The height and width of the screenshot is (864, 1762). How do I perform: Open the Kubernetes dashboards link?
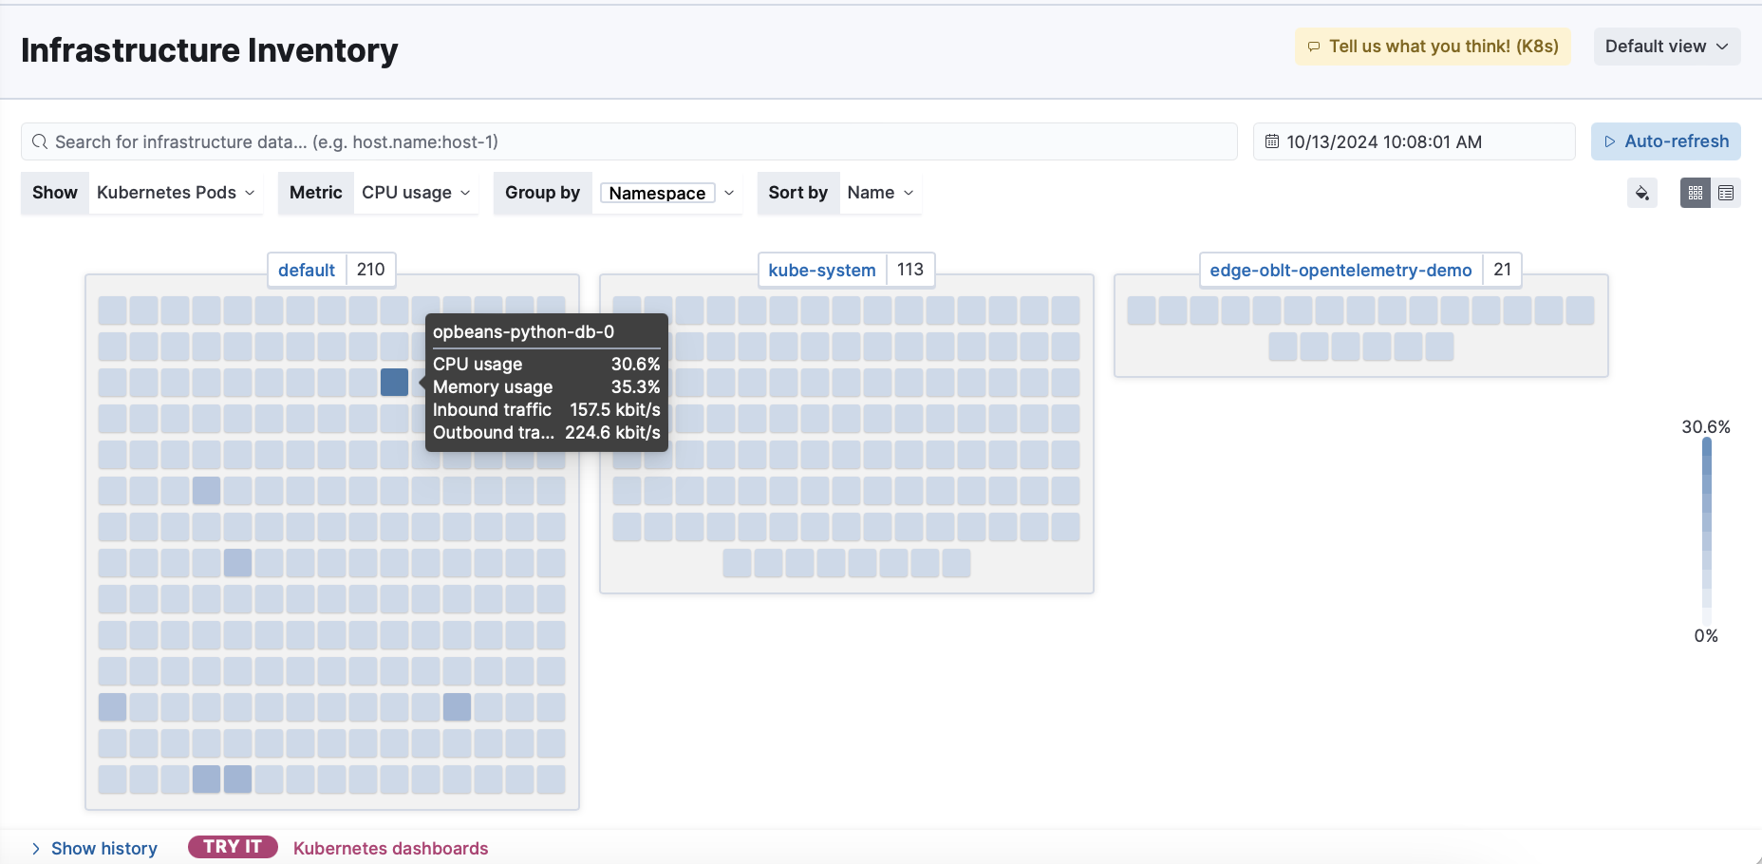pos(390,848)
